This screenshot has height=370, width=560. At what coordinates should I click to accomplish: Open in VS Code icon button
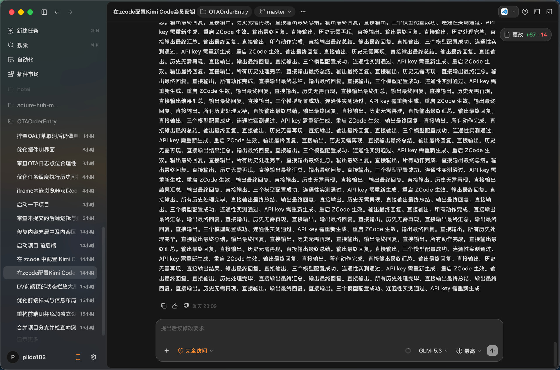tap(504, 12)
